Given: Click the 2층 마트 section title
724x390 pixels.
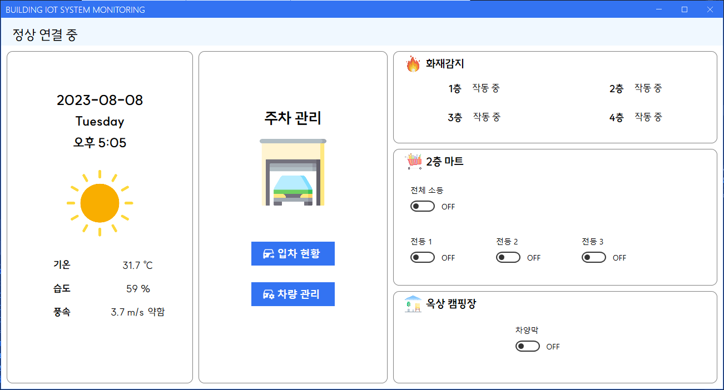Looking at the screenshot, I should click(445, 162).
